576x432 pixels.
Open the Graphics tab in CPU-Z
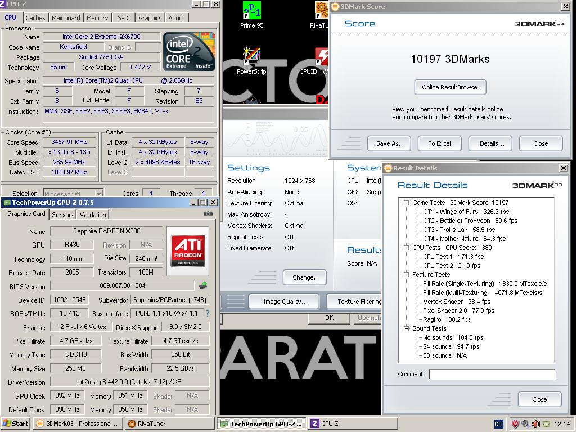click(150, 17)
